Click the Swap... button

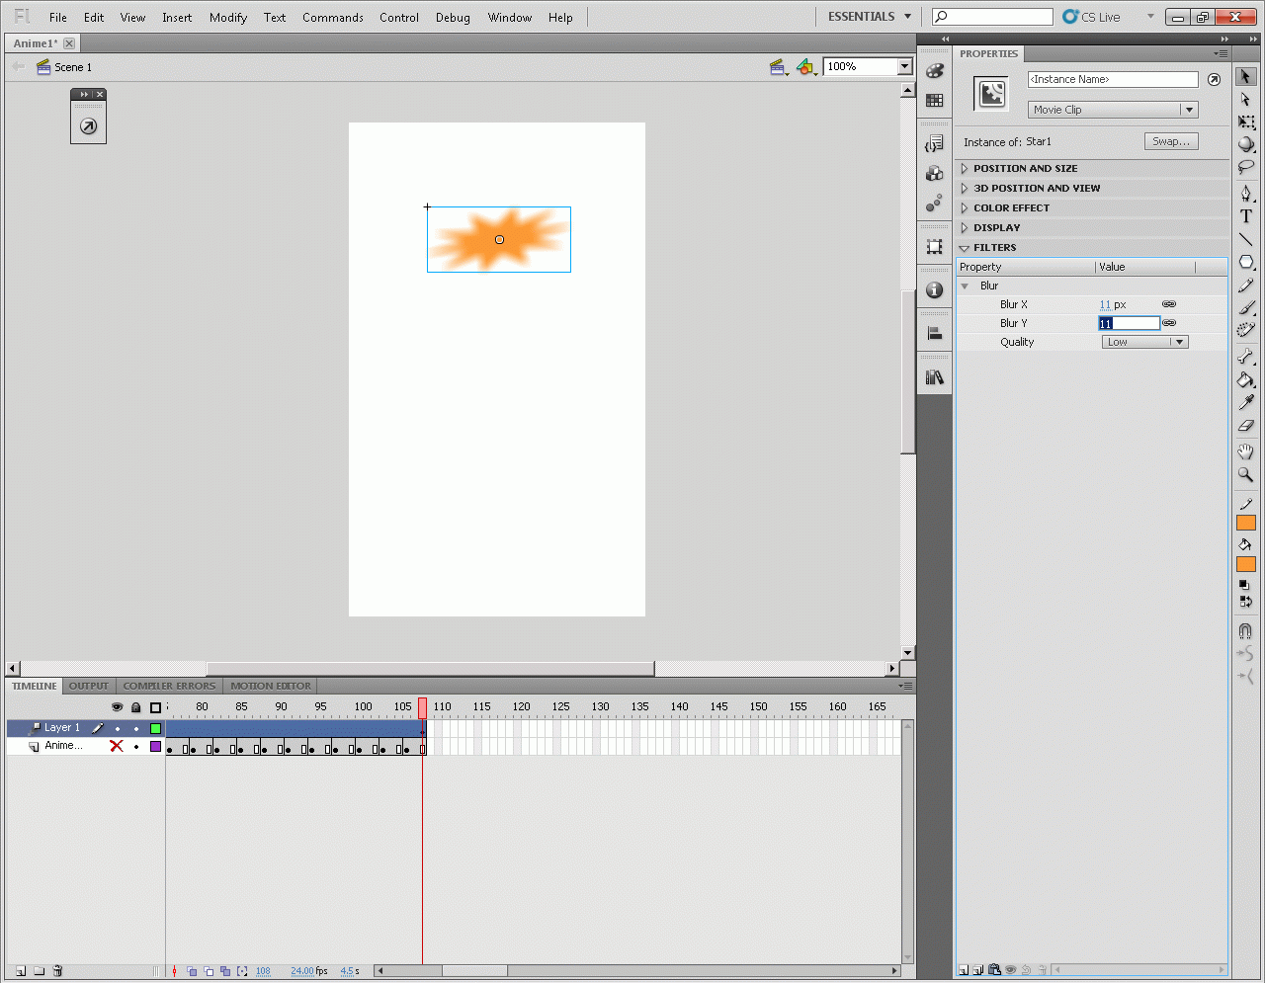point(1171,141)
